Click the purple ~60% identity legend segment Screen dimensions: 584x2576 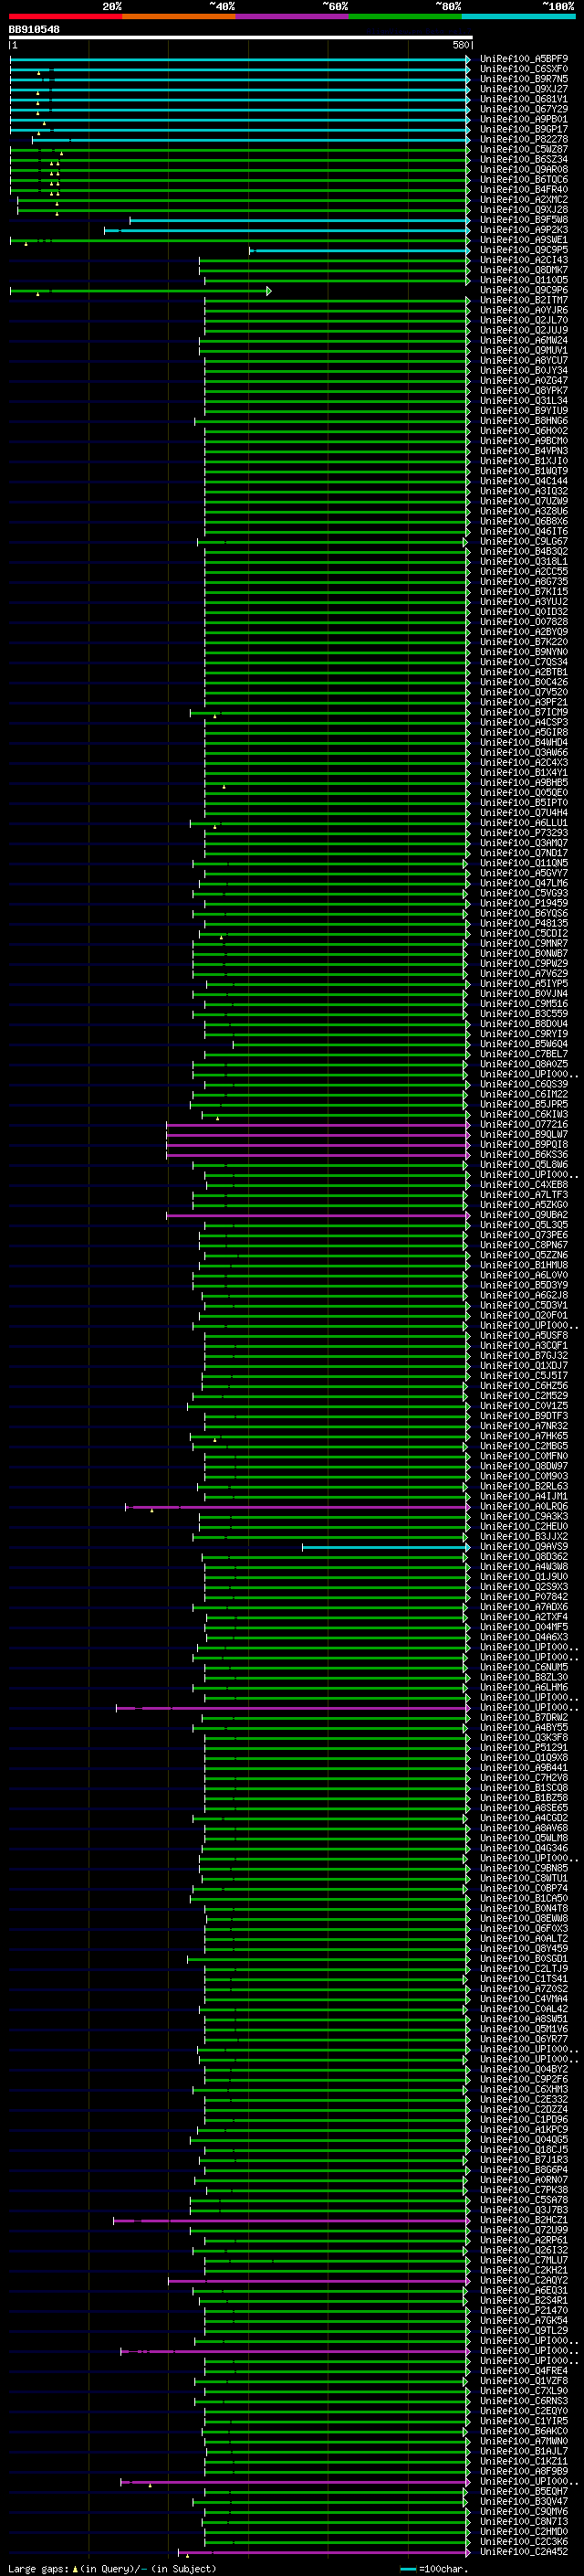(293, 16)
